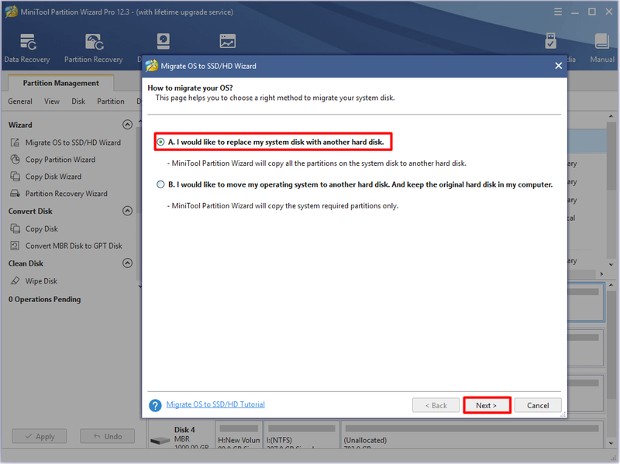Screen dimensions: 620x464
Task: Click the Copy Partition Wizard sidebar icon
Action: tap(15, 160)
